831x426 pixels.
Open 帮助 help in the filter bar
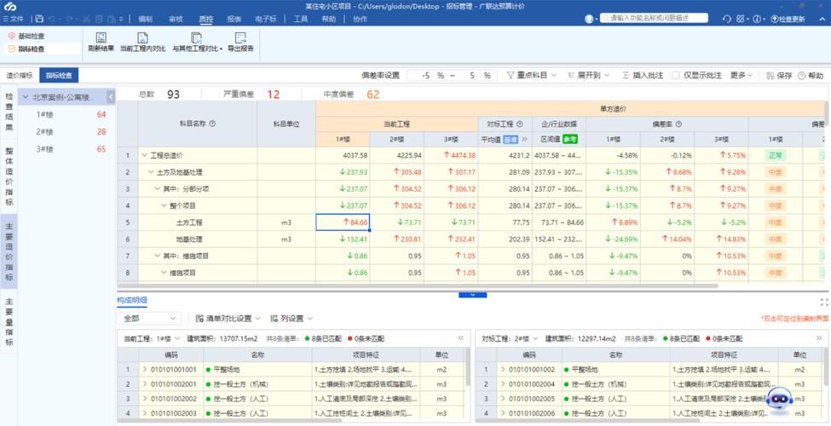pos(811,76)
